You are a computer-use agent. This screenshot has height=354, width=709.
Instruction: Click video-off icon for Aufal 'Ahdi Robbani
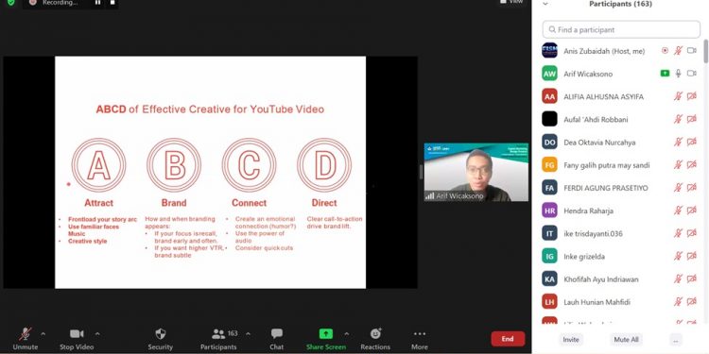[692, 119]
